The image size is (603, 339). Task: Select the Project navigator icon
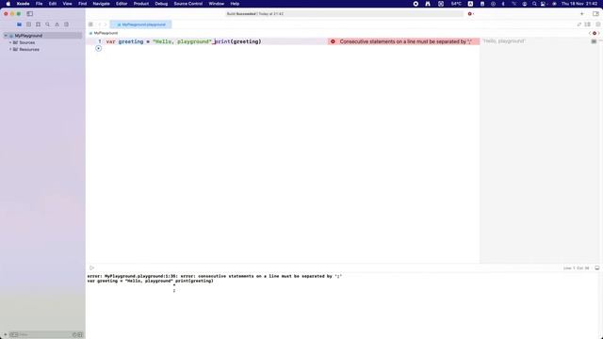tap(19, 24)
